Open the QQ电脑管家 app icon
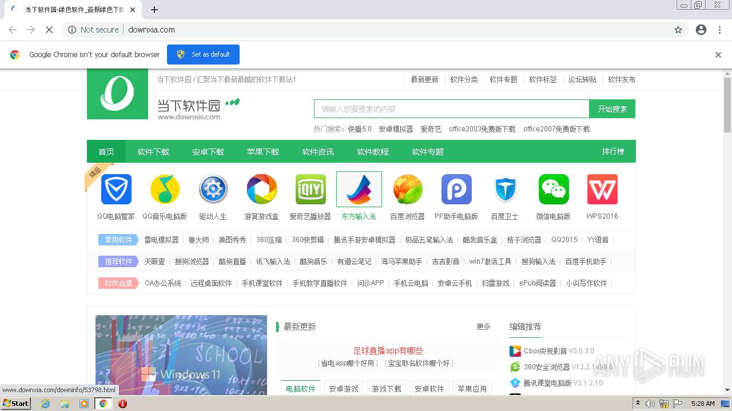The width and height of the screenshot is (732, 411). pyautogui.click(x=116, y=190)
